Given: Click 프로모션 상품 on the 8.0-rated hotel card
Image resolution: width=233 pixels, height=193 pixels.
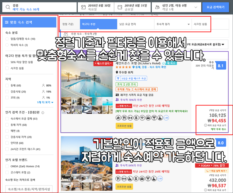Looking at the screenshot, I should click(x=124, y=187).
